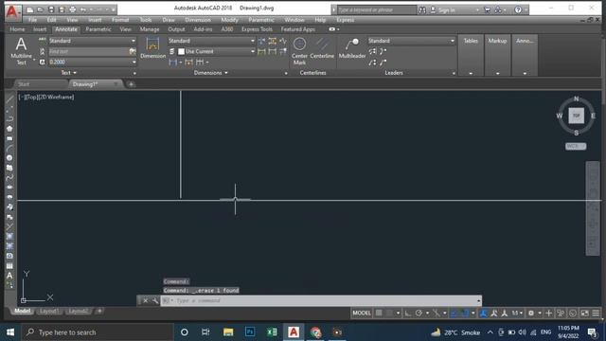Toggle the highlighted annotation visibility icon in status bar
Screen dimensions: 606x341
pyautogui.click(x=483, y=314)
